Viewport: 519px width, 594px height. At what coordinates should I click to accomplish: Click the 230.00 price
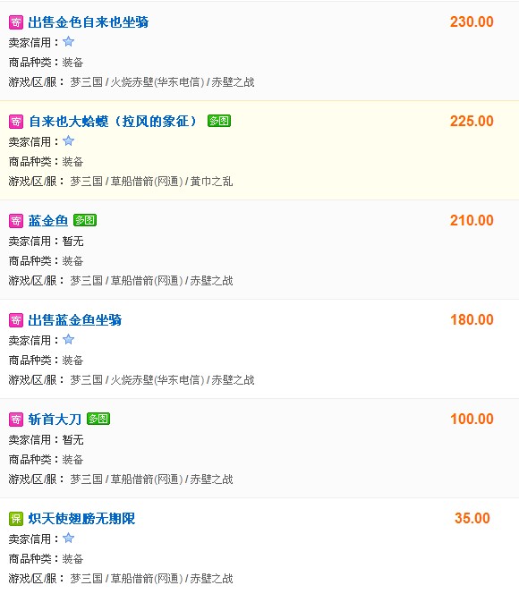pos(472,22)
